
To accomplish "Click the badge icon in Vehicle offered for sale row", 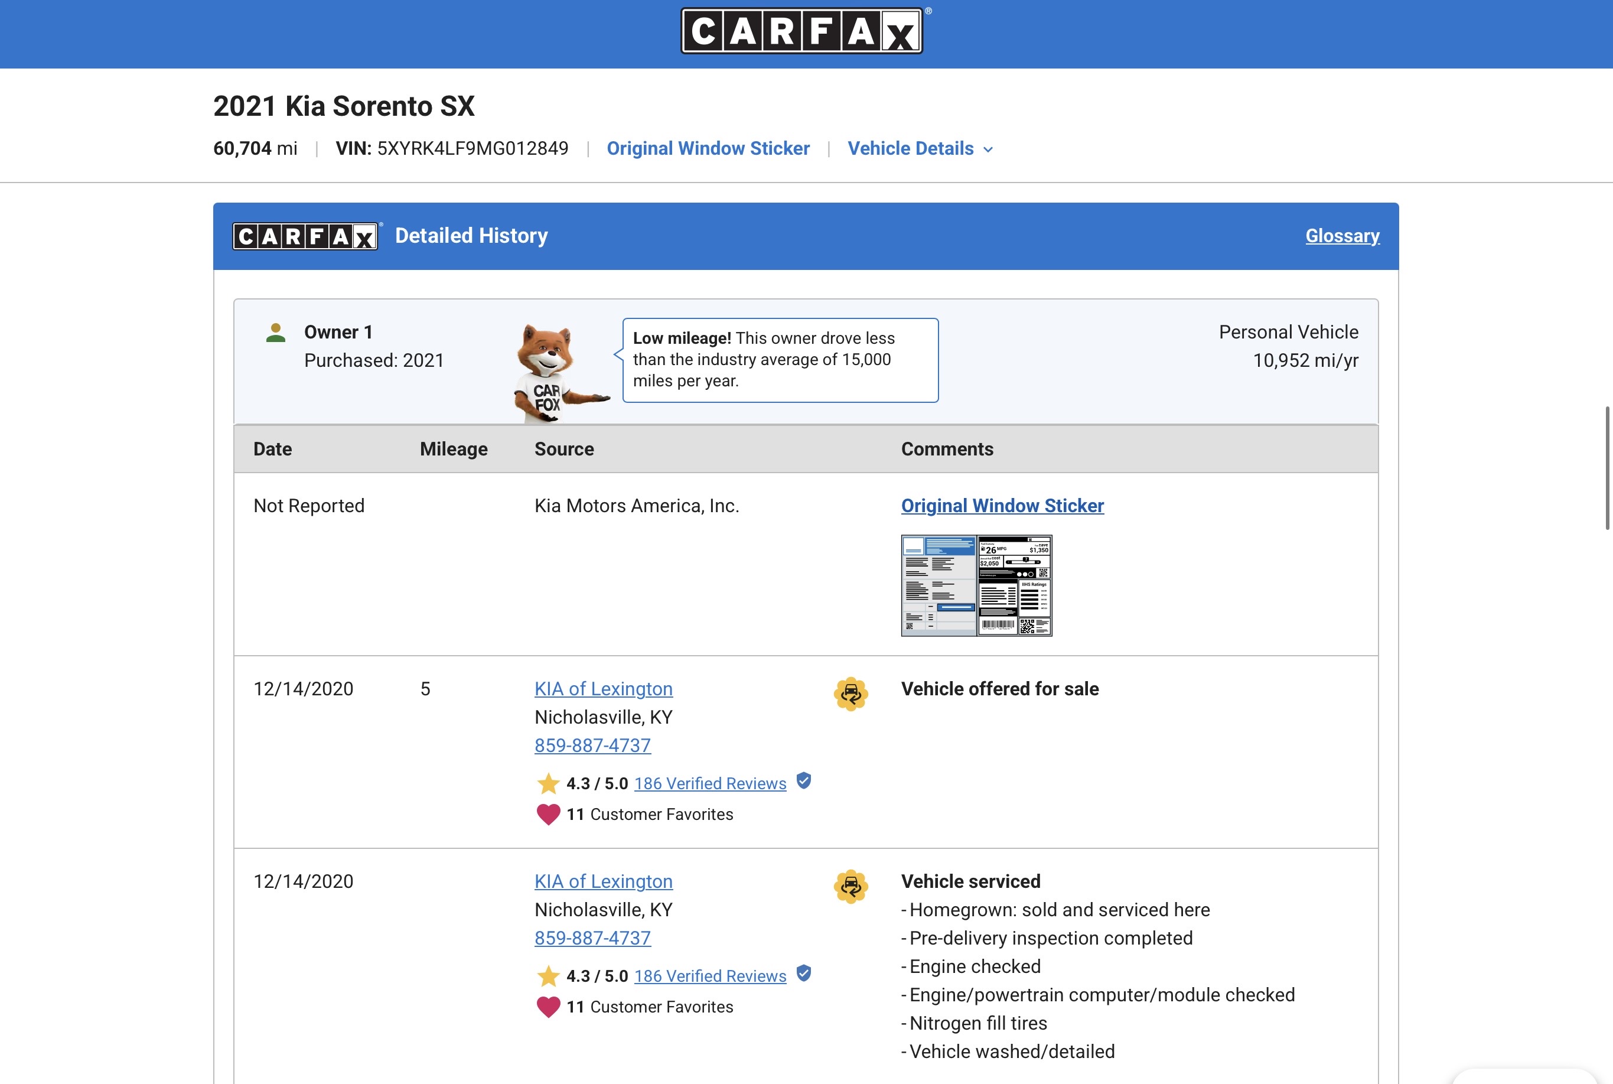I will tap(851, 694).
